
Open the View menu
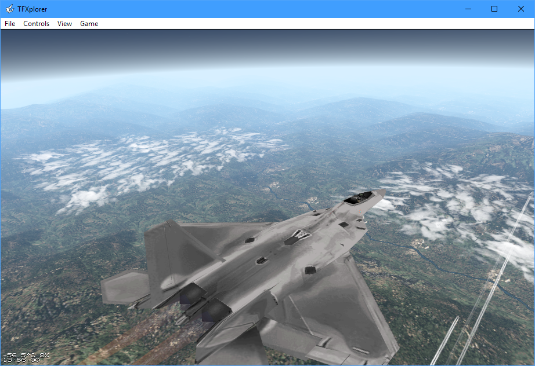pos(64,24)
